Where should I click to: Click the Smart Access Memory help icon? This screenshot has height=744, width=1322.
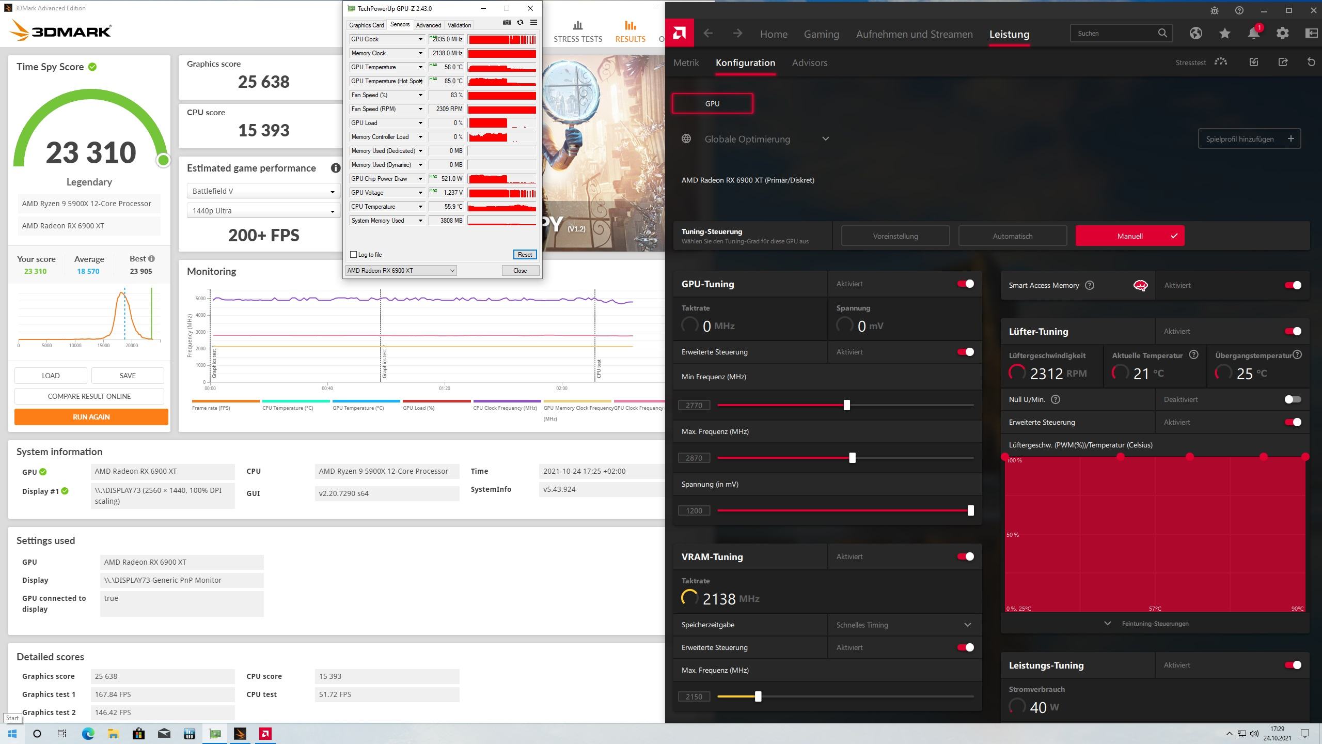pos(1090,285)
